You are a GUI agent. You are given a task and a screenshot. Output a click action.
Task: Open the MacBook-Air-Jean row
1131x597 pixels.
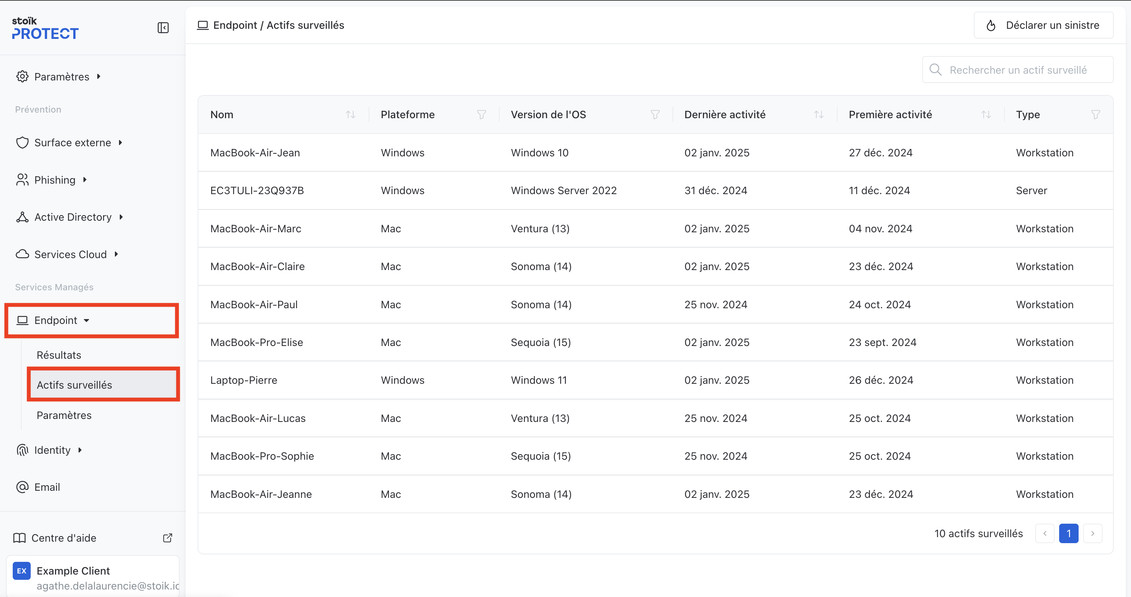[x=254, y=153]
